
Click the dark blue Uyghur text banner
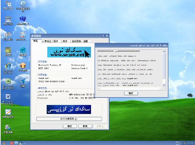(x=69, y=109)
